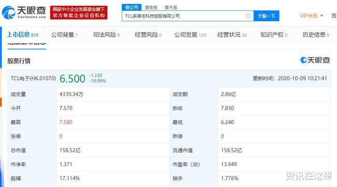337x187 pixels.
Task: Click the TCL电子(HK.01070) stock name
Action: click(x=33, y=78)
